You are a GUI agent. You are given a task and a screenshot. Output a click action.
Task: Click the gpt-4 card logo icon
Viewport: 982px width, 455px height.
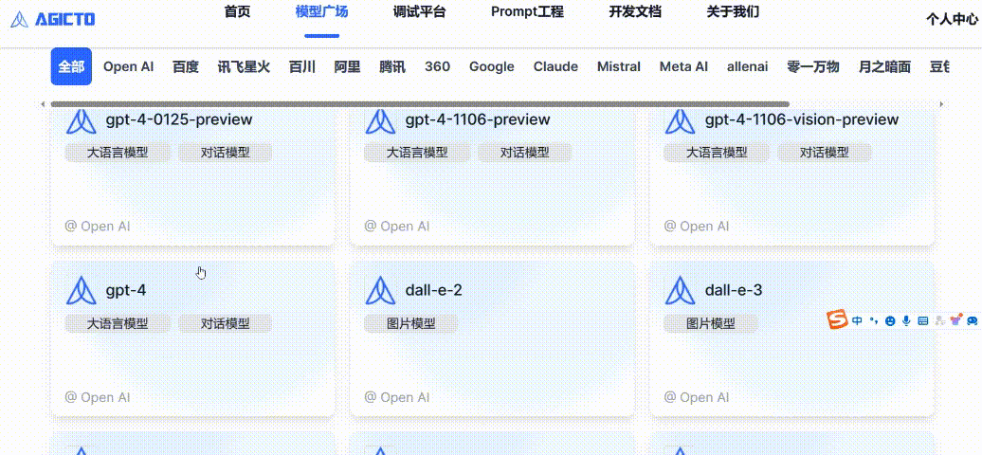(82, 291)
